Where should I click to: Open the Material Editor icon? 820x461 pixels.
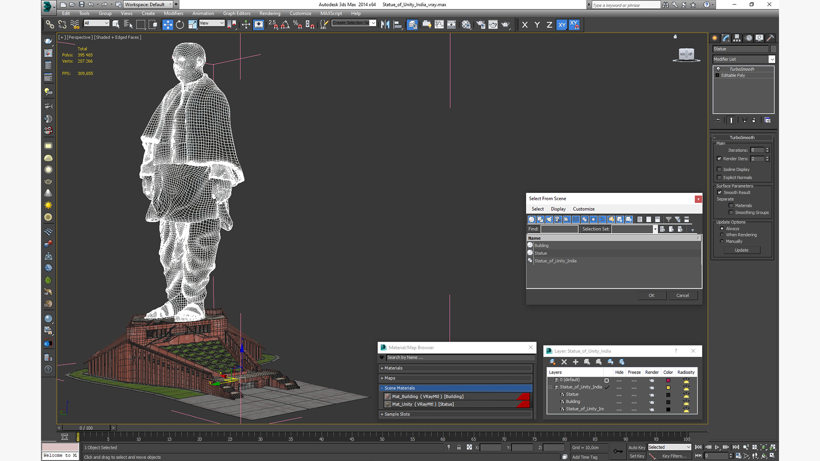click(x=466, y=25)
